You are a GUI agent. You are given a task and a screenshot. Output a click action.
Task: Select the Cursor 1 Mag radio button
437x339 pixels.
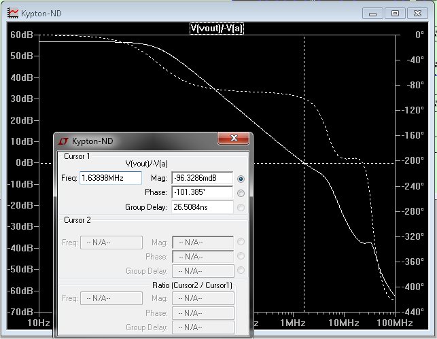point(241,179)
